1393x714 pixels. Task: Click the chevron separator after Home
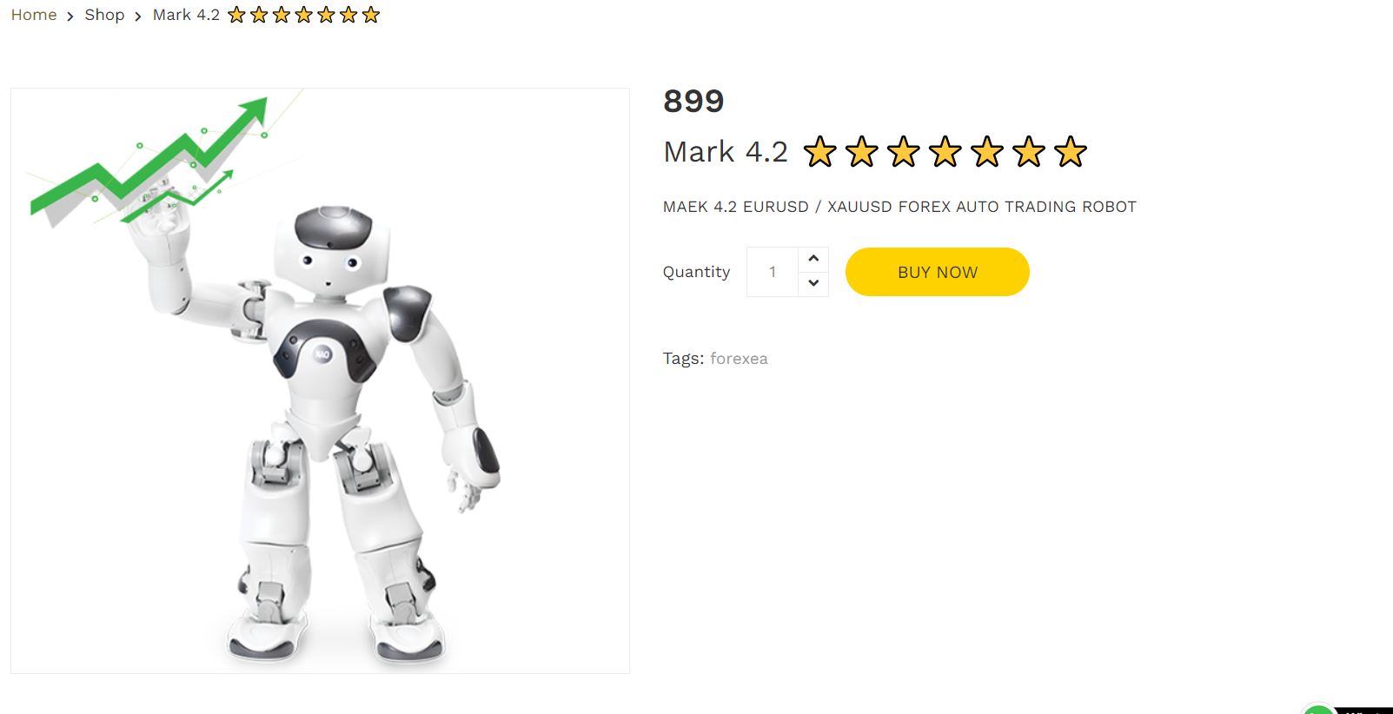(x=70, y=16)
